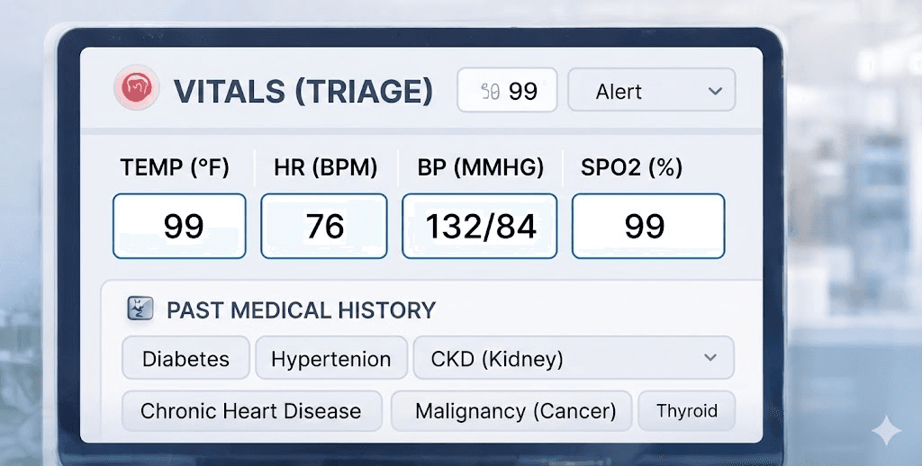The width and height of the screenshot is (922, 466).
Task: Click the VITALS (TRIAGE) heading
Action: pos(303,91)
